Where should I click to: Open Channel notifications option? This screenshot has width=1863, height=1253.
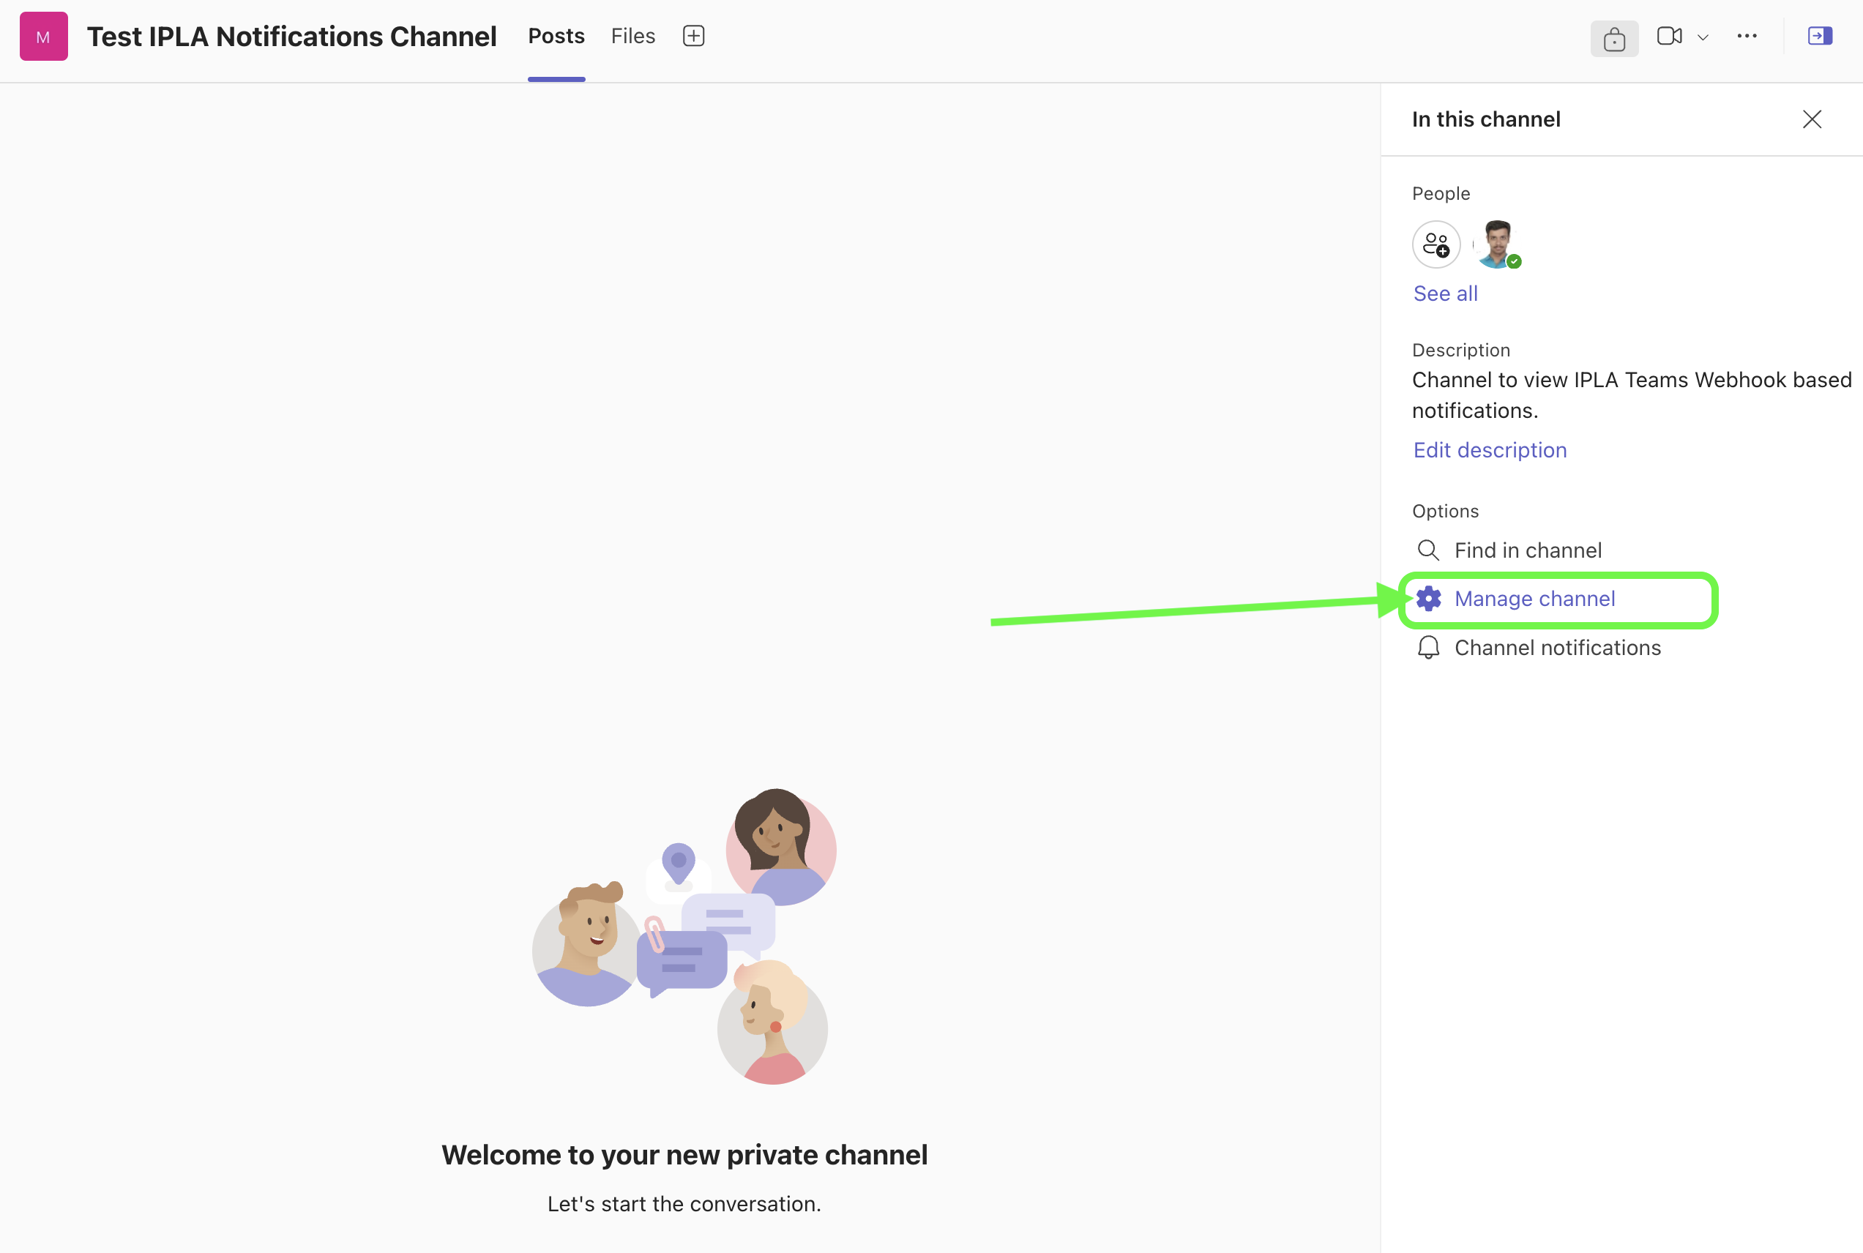(x=1557, y=647)
